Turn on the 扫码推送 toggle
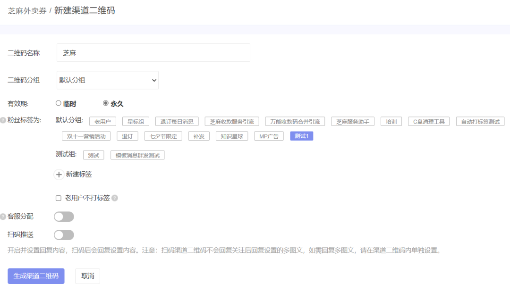510x284 pixels. (64, 234)
